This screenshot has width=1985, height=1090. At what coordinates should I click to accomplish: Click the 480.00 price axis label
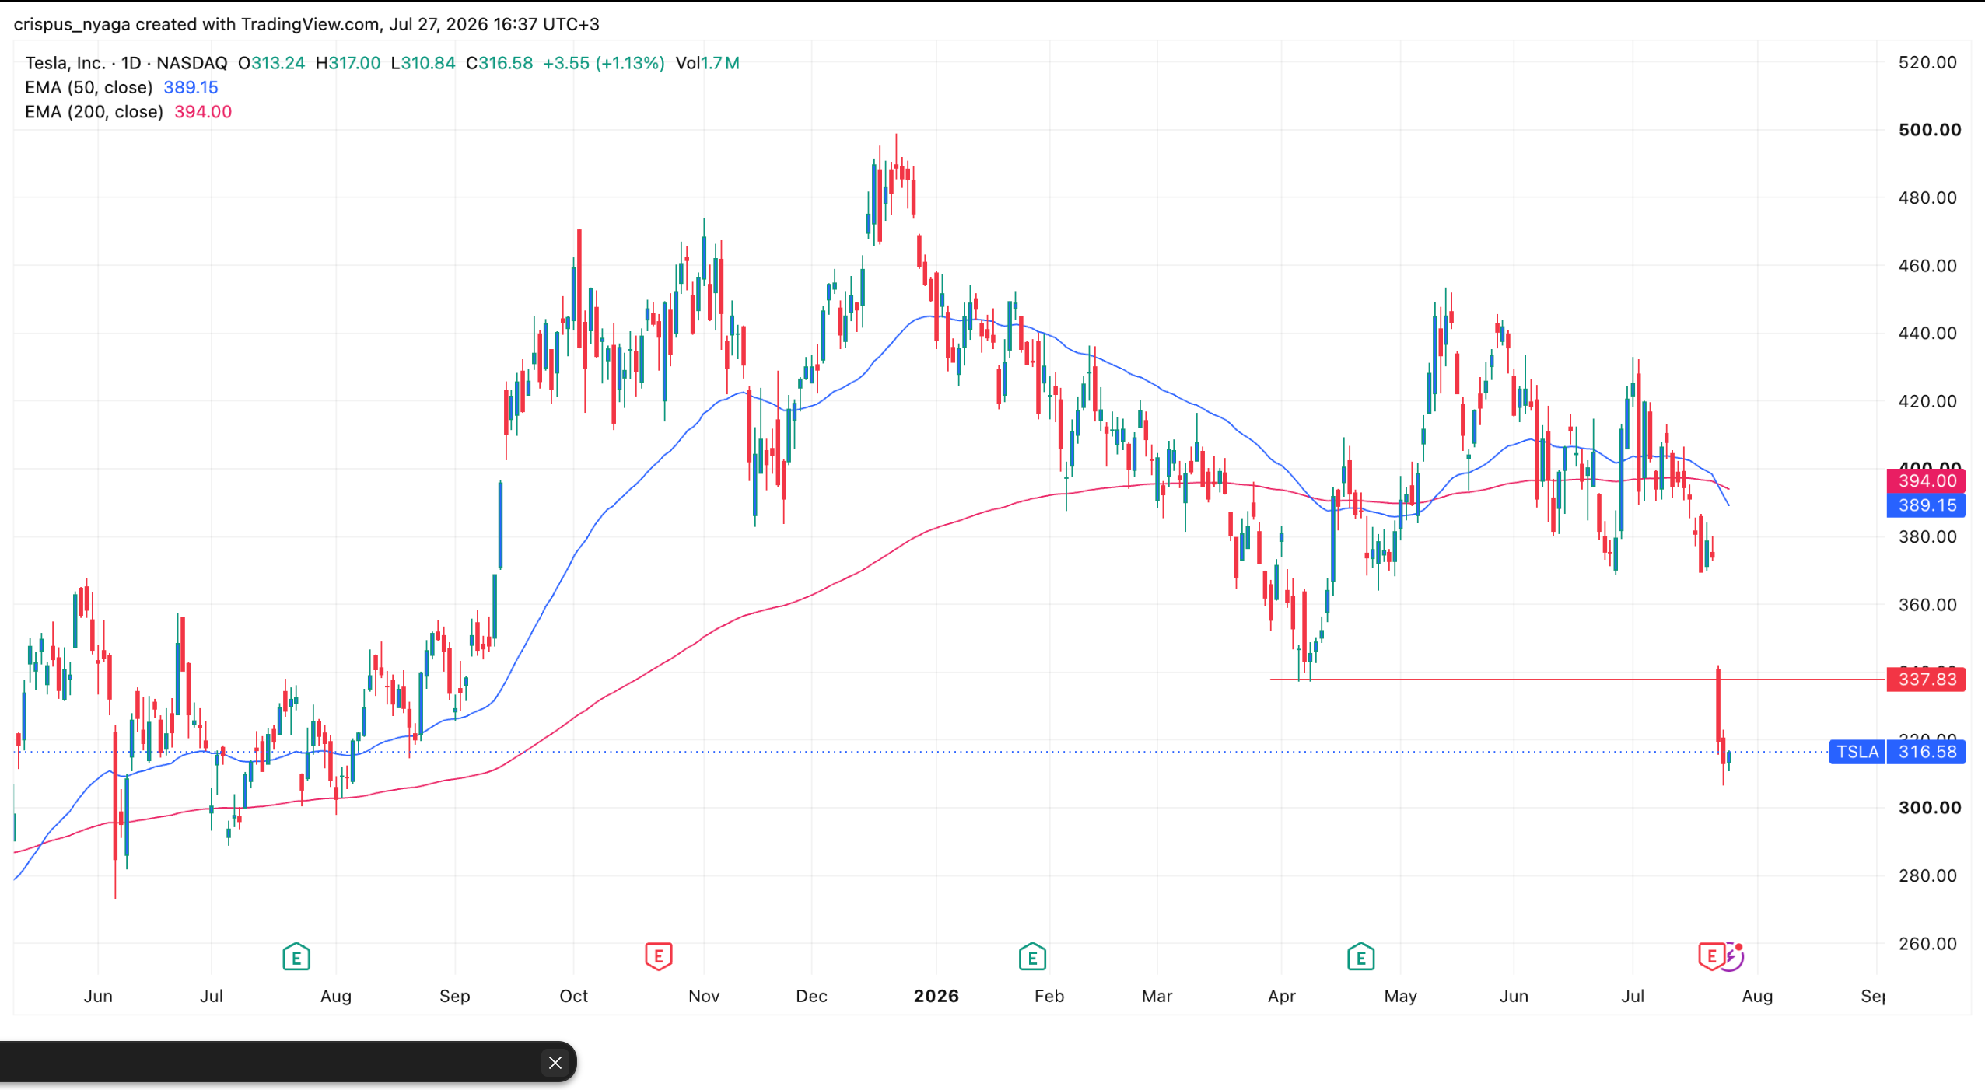pyautogui.click(x=1927, y=197)
